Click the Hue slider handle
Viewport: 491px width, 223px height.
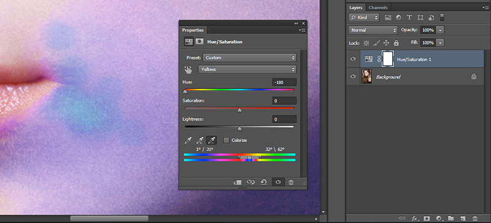coord(185,92)
